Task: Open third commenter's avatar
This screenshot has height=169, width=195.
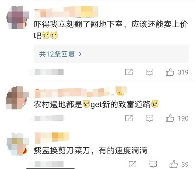Action: [18, 144]
